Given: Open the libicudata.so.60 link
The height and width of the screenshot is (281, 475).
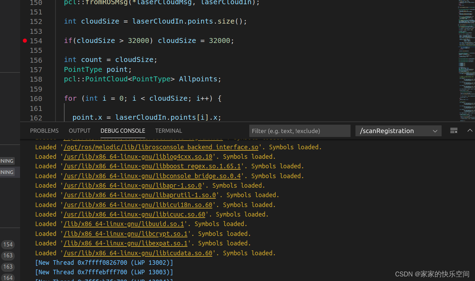Looking at the screenshot, I should 138,253.
